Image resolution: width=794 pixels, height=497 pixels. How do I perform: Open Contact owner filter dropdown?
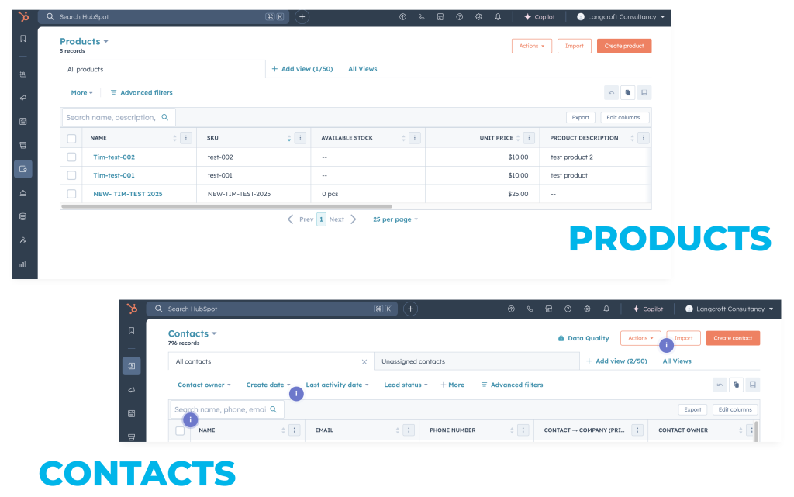204,385
